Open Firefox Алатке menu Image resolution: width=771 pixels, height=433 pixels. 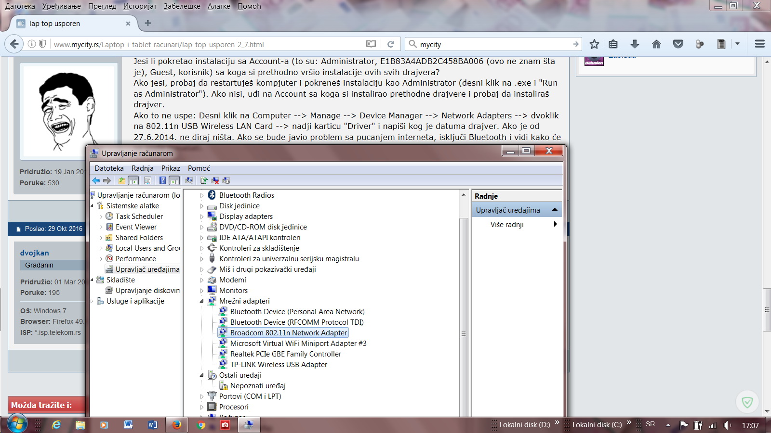(219, 6)
